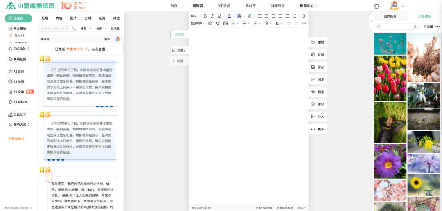Click the text background highlight icon
The image size is (442, 211).
point(239,16)
